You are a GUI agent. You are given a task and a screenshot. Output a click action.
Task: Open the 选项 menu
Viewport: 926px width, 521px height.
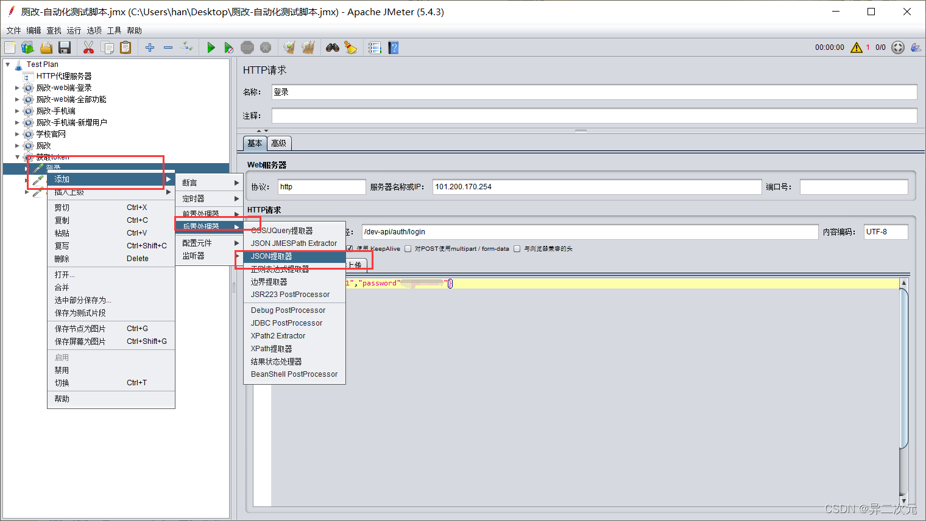[94, 30]
